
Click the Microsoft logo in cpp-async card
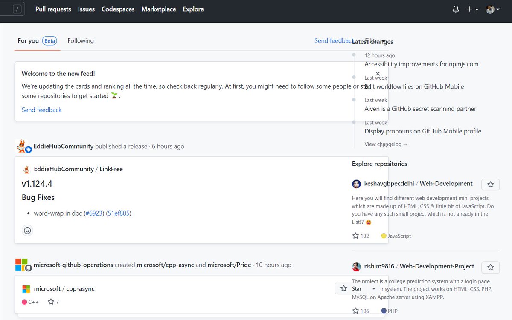pos(26,289)
